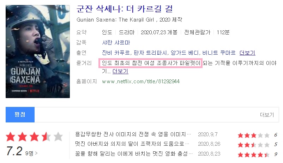
Task: Expand cast list with 더보기 link
Action: click(247, 53)
